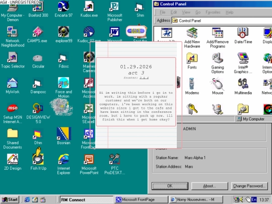This screenshot has height=204, width=272.
Task: Open the explorer99 desktop icon
Action: pos(63,35)
